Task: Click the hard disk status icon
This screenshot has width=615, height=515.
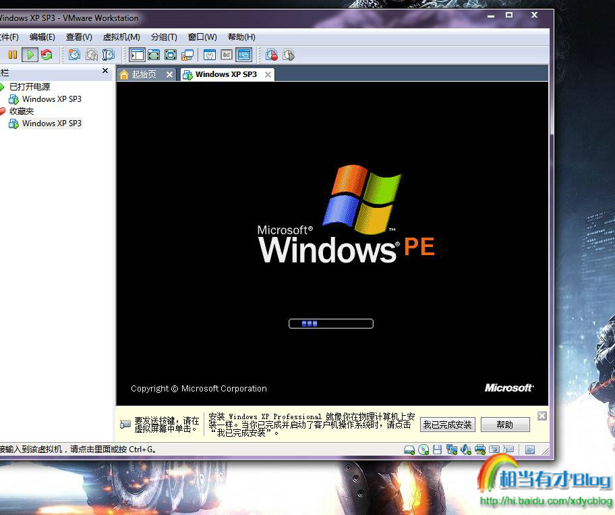Action: tap(409, 450)
